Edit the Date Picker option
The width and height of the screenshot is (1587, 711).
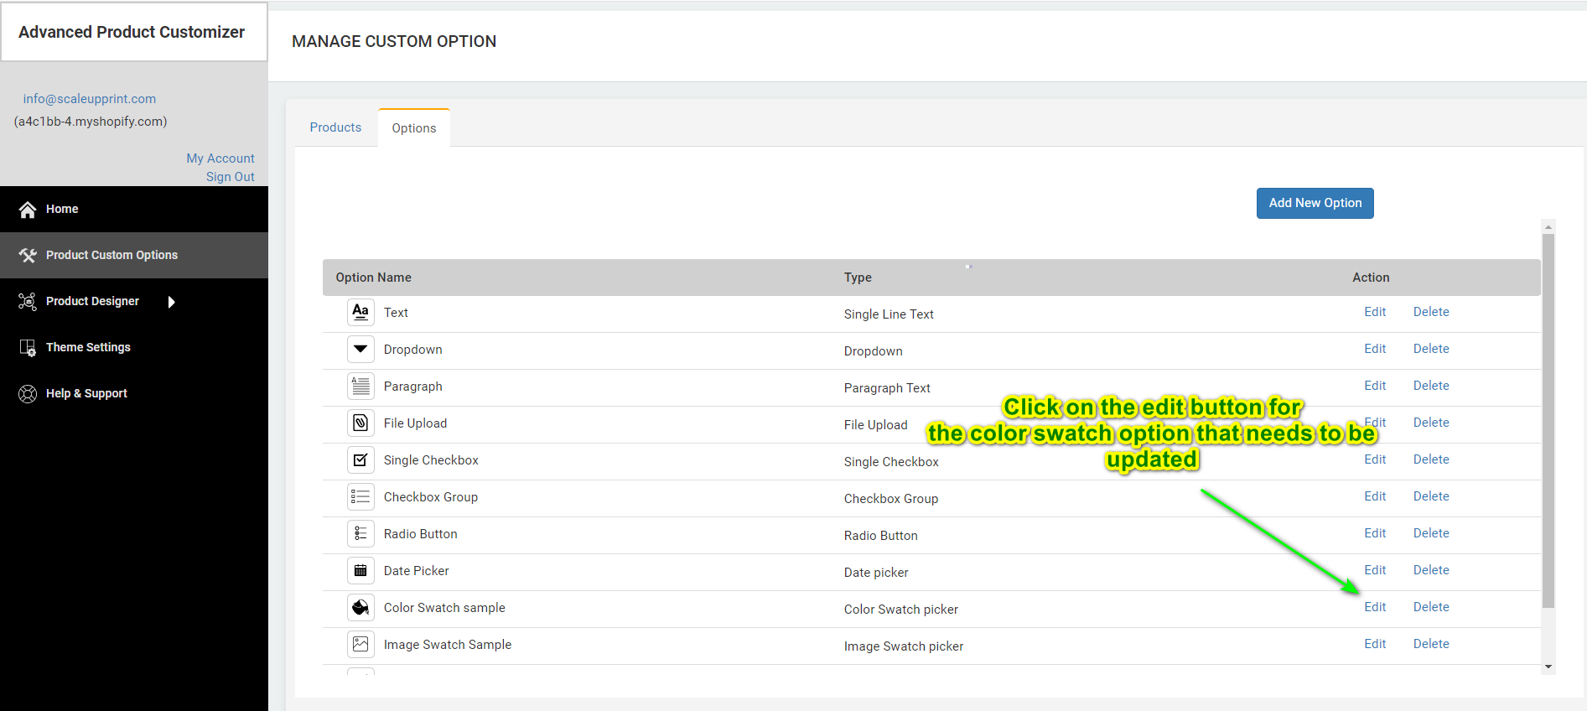pos(1375,570)
